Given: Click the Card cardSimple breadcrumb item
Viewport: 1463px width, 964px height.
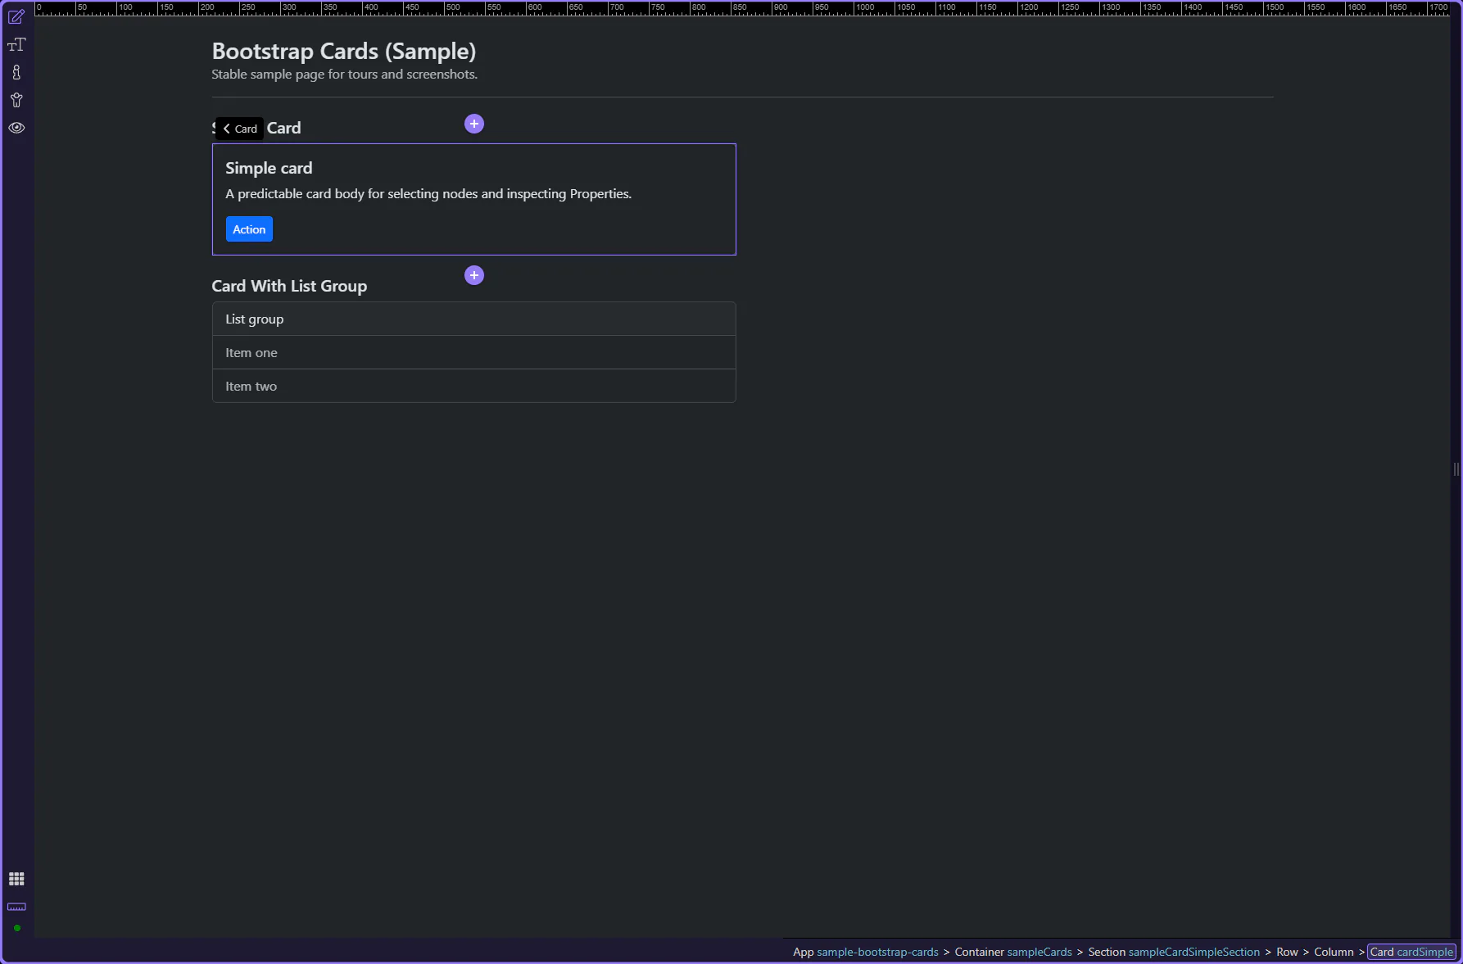Looking at the screenshot, I should [1411, 952].
